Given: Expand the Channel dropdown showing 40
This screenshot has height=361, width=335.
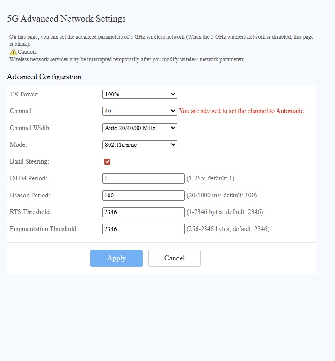Looking at the screenshot, I should click(139, 111).
